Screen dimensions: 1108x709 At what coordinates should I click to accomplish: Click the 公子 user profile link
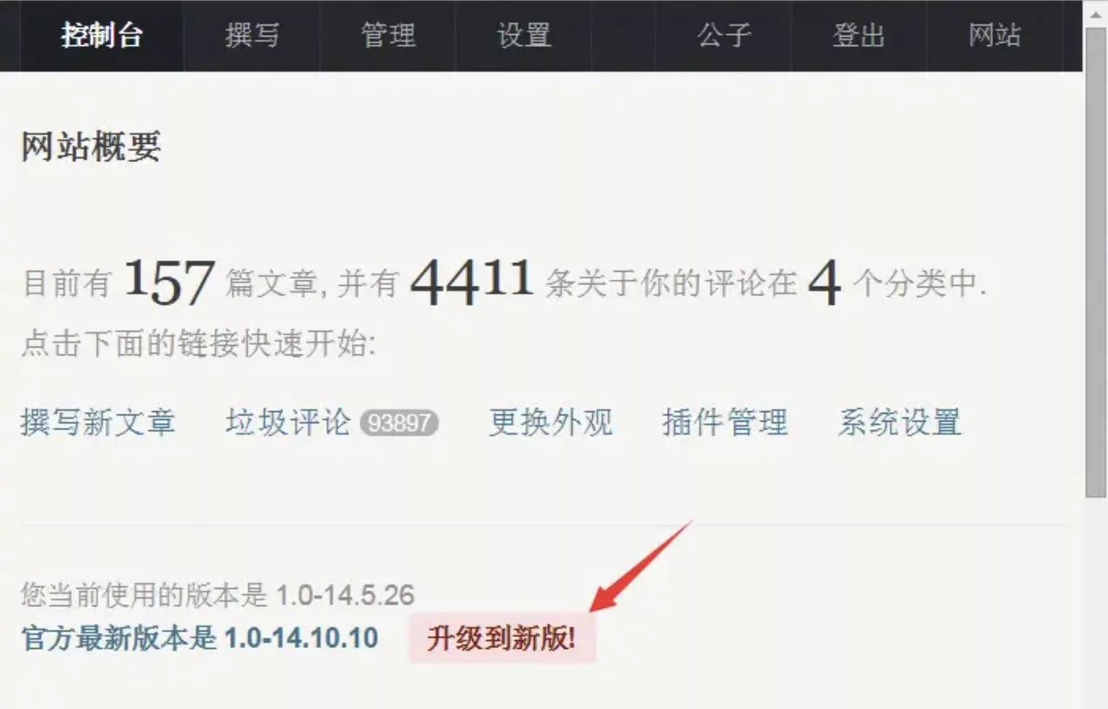coord(724,36)
